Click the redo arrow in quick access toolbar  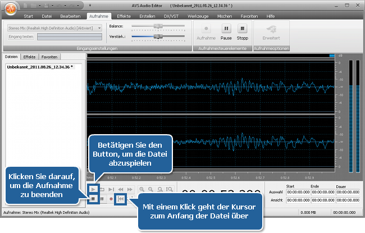point(72,6)
